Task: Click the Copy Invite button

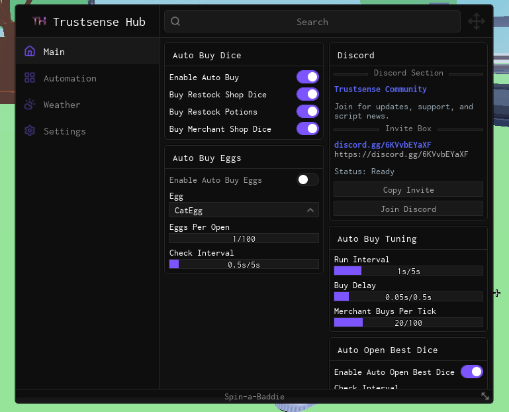Action: pyautogui.click(x=408, y=189)
